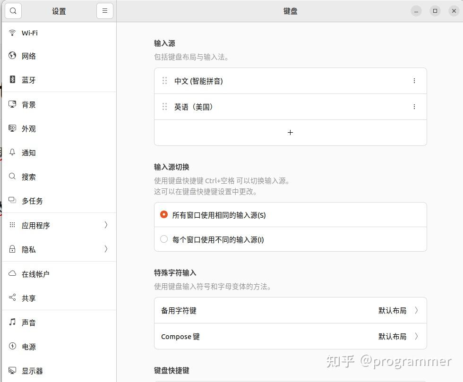Click the cloud icon next to 在线帐户
The image size is (463, 382).
coord(12,273)
